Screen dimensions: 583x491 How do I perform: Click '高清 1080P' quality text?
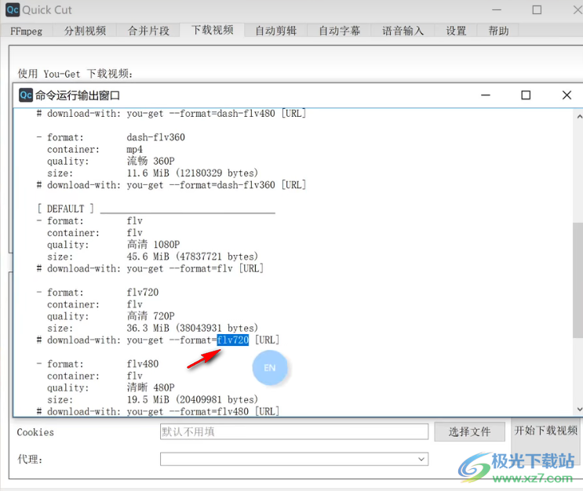153,244
